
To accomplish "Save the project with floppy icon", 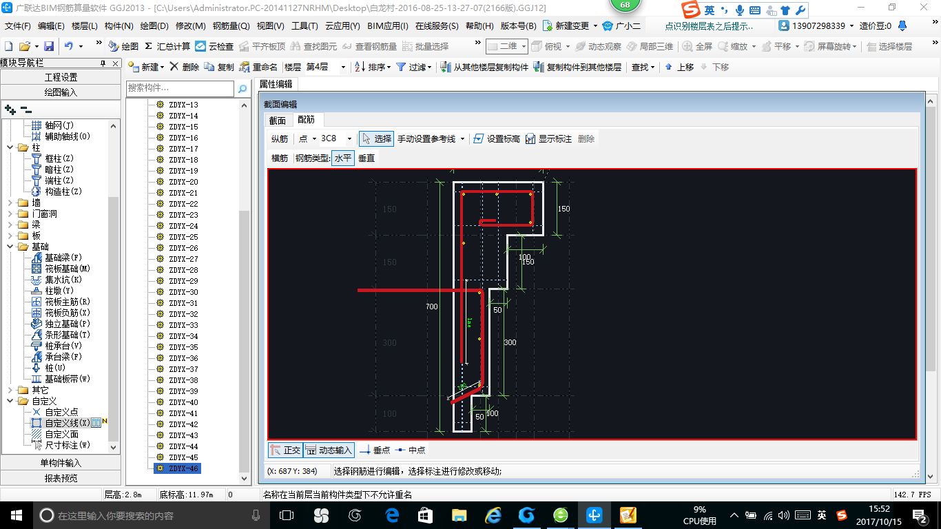I will point(49,46).
